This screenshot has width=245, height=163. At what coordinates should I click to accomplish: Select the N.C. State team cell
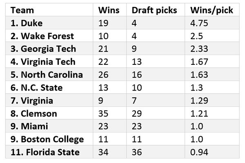tap(36, 88)
